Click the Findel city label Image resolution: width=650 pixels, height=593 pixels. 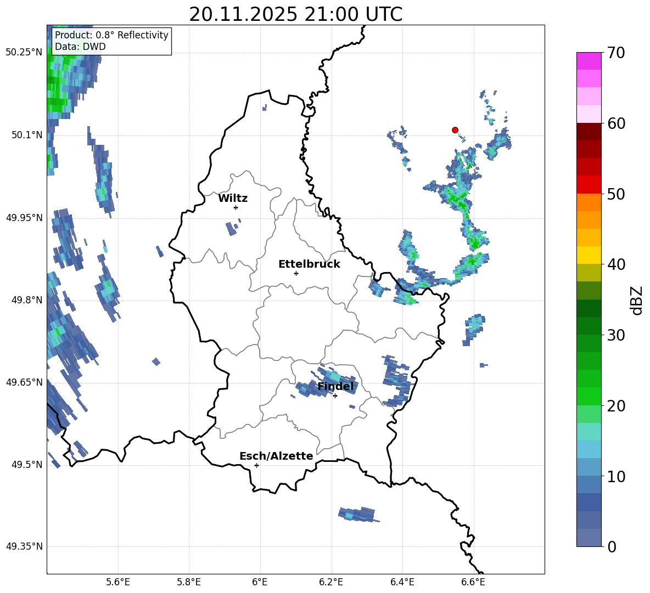click(x=335, y=386)
